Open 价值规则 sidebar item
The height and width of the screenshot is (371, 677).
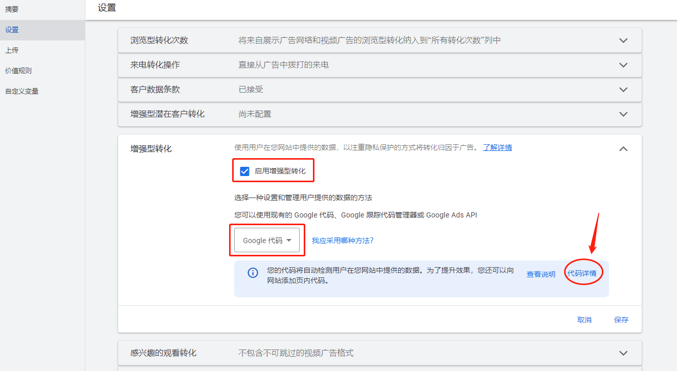point(18,71)
